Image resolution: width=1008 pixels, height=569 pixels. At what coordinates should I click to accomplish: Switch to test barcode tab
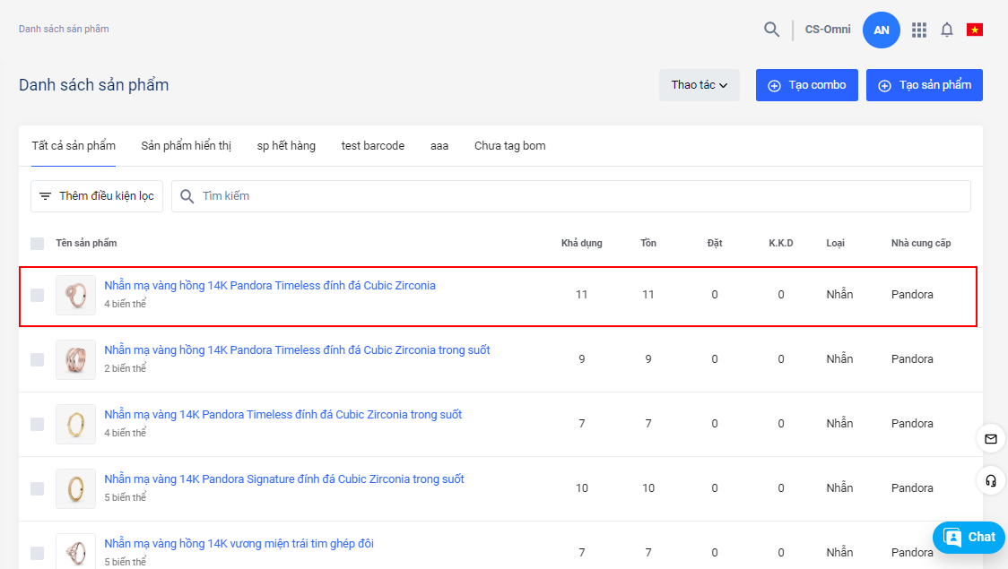tap(373, 146)
